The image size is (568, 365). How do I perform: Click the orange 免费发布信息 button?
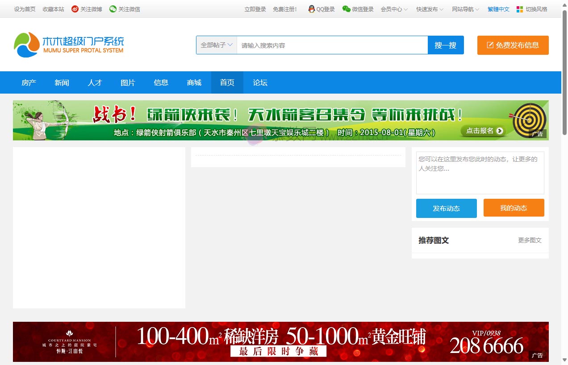[513, 45]
